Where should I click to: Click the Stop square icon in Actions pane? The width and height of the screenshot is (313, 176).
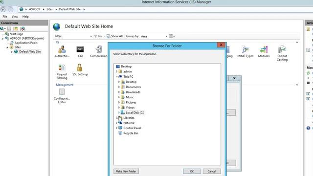(x=309, y=83)
